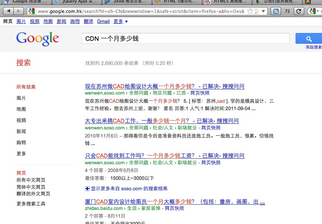This screenshot has height=224, width=322.
Task: Select 图片 filter in left sidebar
Action: point(21,98)
